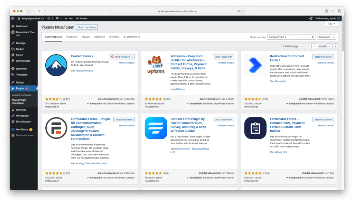Screen dimensions: 354x203
Task: Switch to the Populär tab
Action: click(85, 37)
